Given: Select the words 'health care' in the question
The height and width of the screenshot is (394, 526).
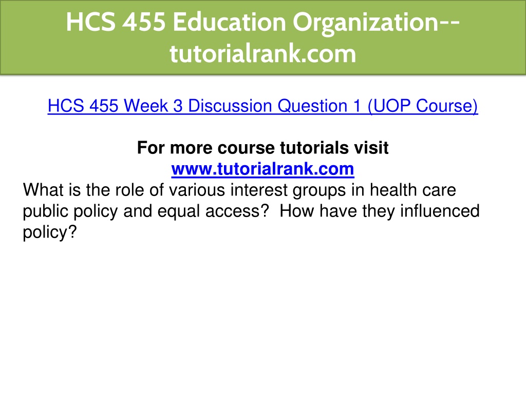Looking at the screenshot, I should coord(412,190).
